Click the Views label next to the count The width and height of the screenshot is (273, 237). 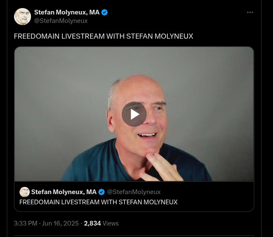[110, 223]
